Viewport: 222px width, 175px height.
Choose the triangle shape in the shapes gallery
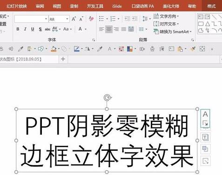point(208,24)
